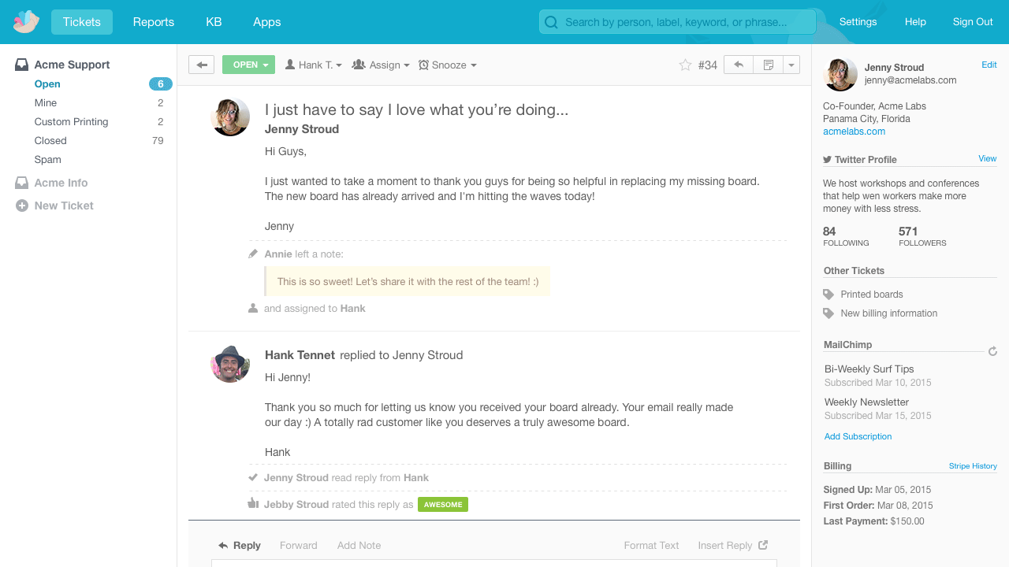The image size is (1009, 567).
Task: Click the Add Subscription link
Action: tap(858, 436)
